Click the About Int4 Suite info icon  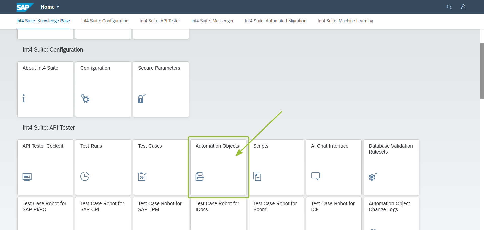coord(24,98)
